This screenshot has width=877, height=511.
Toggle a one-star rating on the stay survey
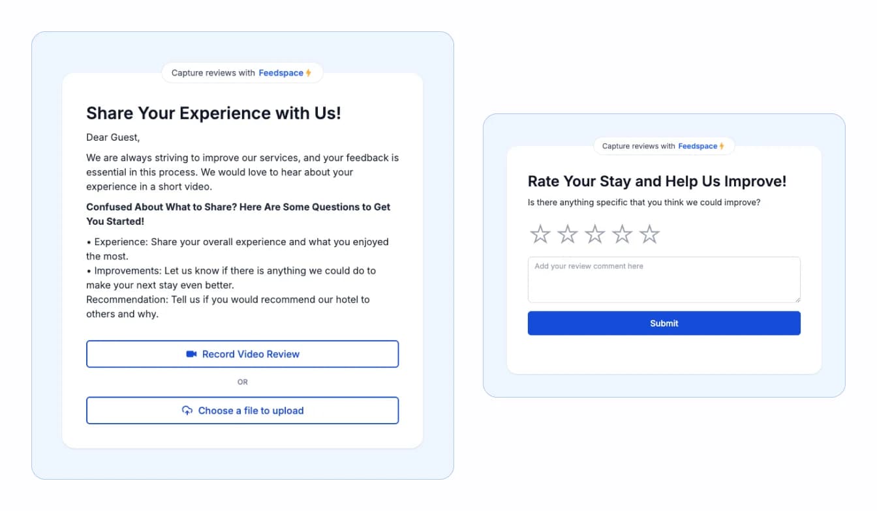pos(540,233)
